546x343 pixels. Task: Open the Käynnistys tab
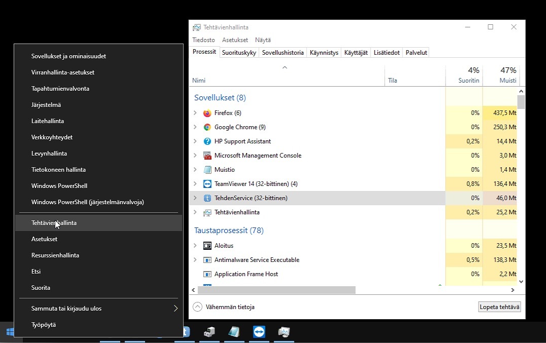tap(324, 53)
